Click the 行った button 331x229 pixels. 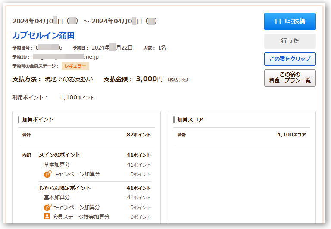point(290,41)
